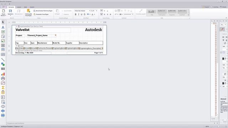Expand the styles gallery
This screenshot has width=228, height=128.
pos(188,15)
